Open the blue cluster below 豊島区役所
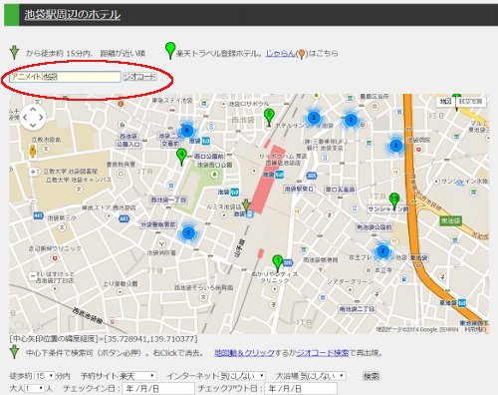Screen dimensions: 498x395 click(x=351, y=120)
